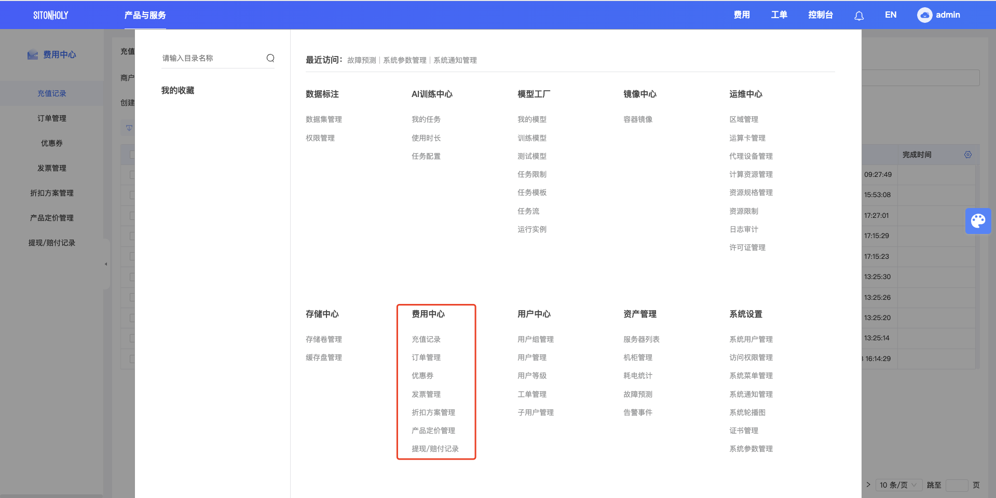
Task: Open recent visit 故障预测
Action: [x=361, y=60]
